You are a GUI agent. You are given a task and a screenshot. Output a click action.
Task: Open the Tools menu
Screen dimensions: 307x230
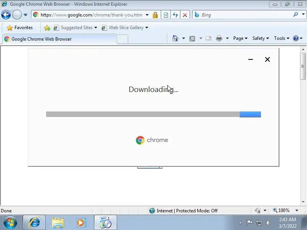pyautogui.click(x=282, y=38)
